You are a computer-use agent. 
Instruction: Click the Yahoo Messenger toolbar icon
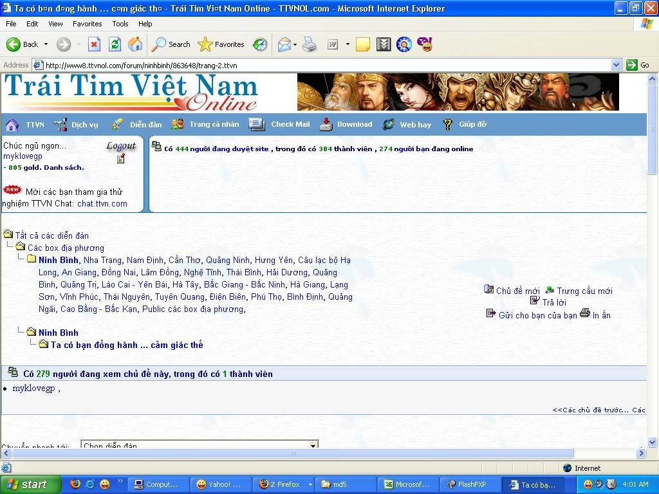tap(425, 44)
